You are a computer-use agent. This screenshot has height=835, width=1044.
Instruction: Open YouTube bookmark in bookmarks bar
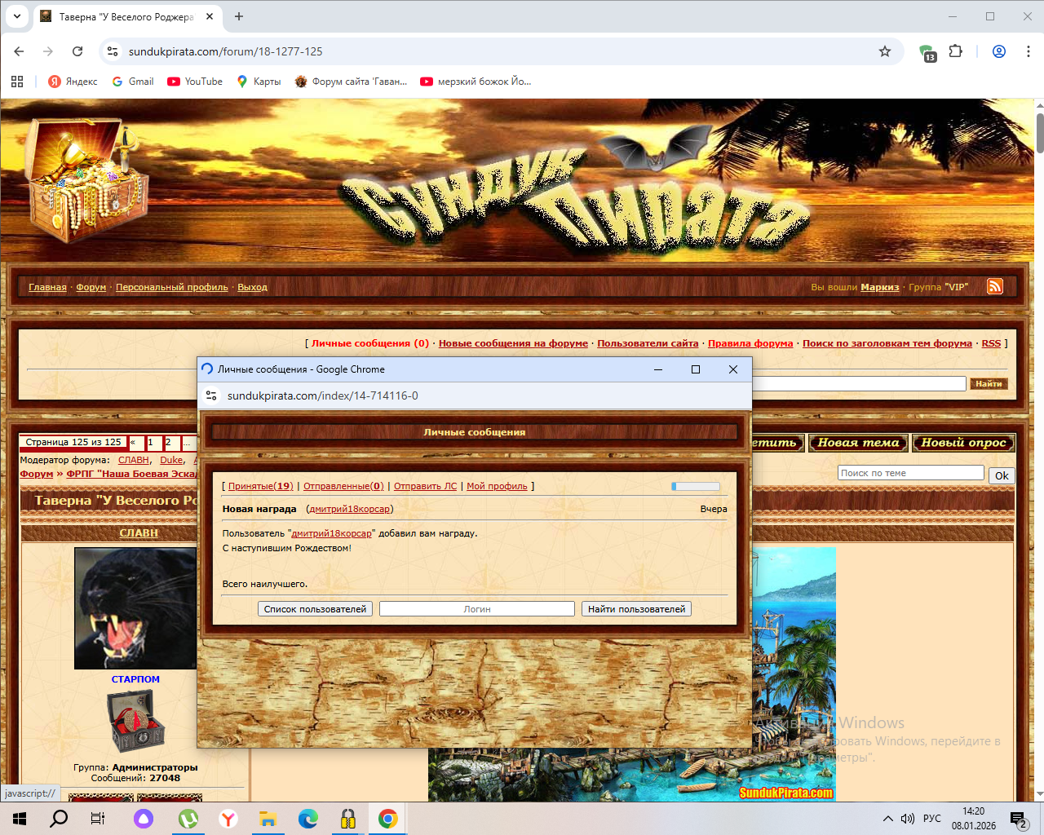tap(195, 82)
